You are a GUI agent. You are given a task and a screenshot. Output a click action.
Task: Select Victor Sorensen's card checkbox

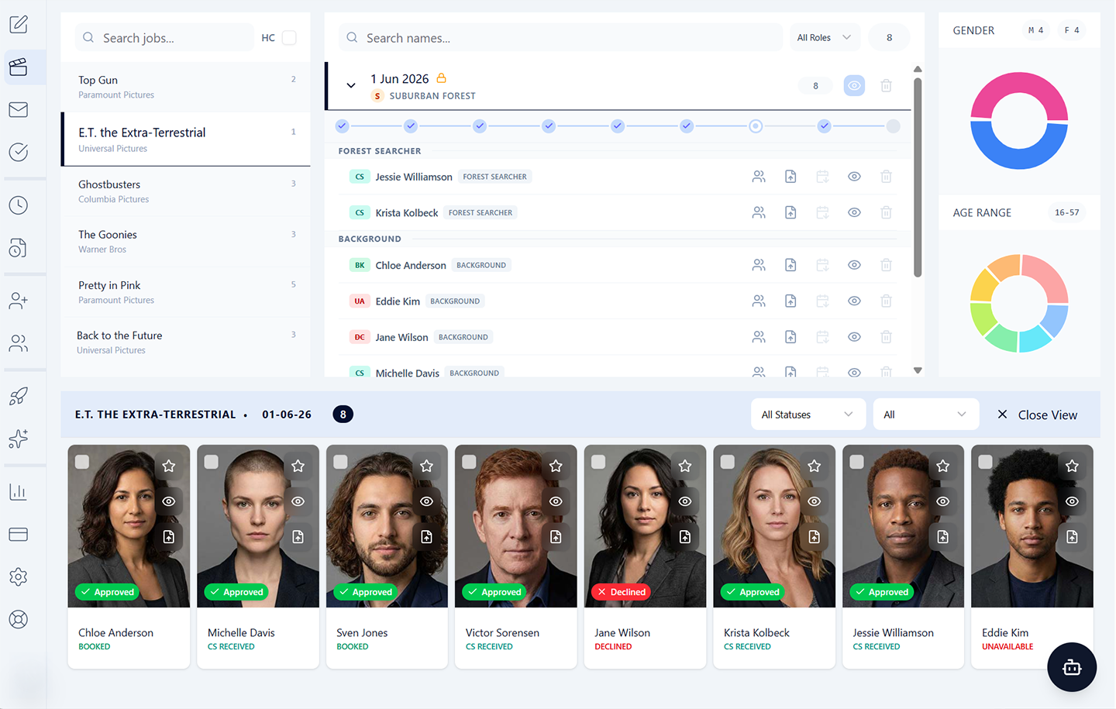(x=469, y=462)
